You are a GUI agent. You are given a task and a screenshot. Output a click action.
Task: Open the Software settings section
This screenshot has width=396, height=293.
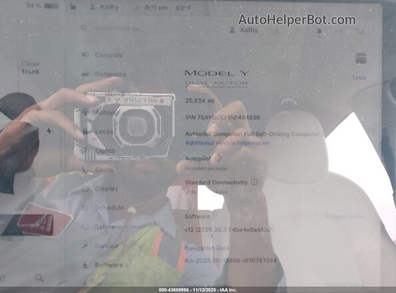point(102,265)
